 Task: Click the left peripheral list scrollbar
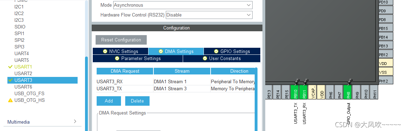[x=86, y=94]
